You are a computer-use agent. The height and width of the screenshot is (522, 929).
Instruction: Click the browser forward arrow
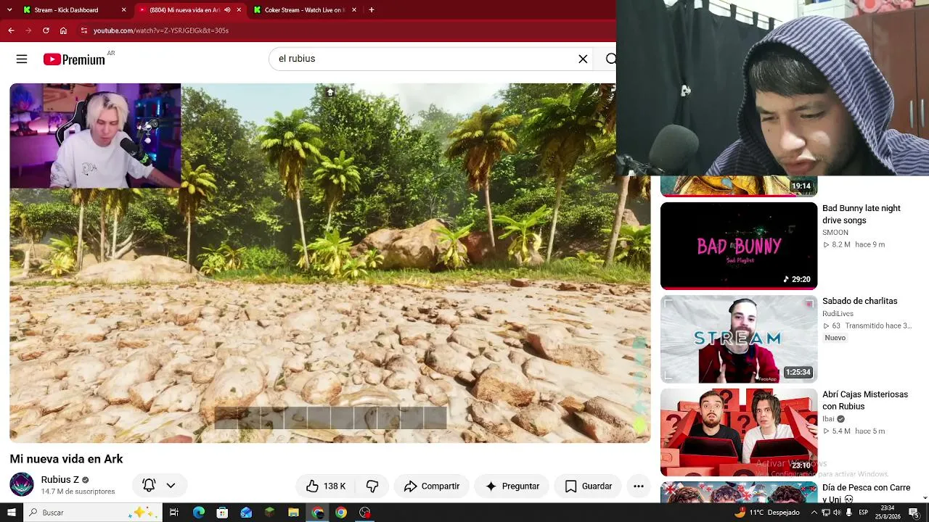28,30
